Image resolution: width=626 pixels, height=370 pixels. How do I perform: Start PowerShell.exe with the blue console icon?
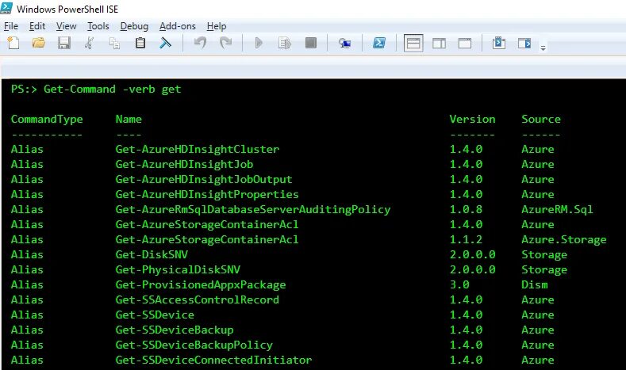coord(379,43)
